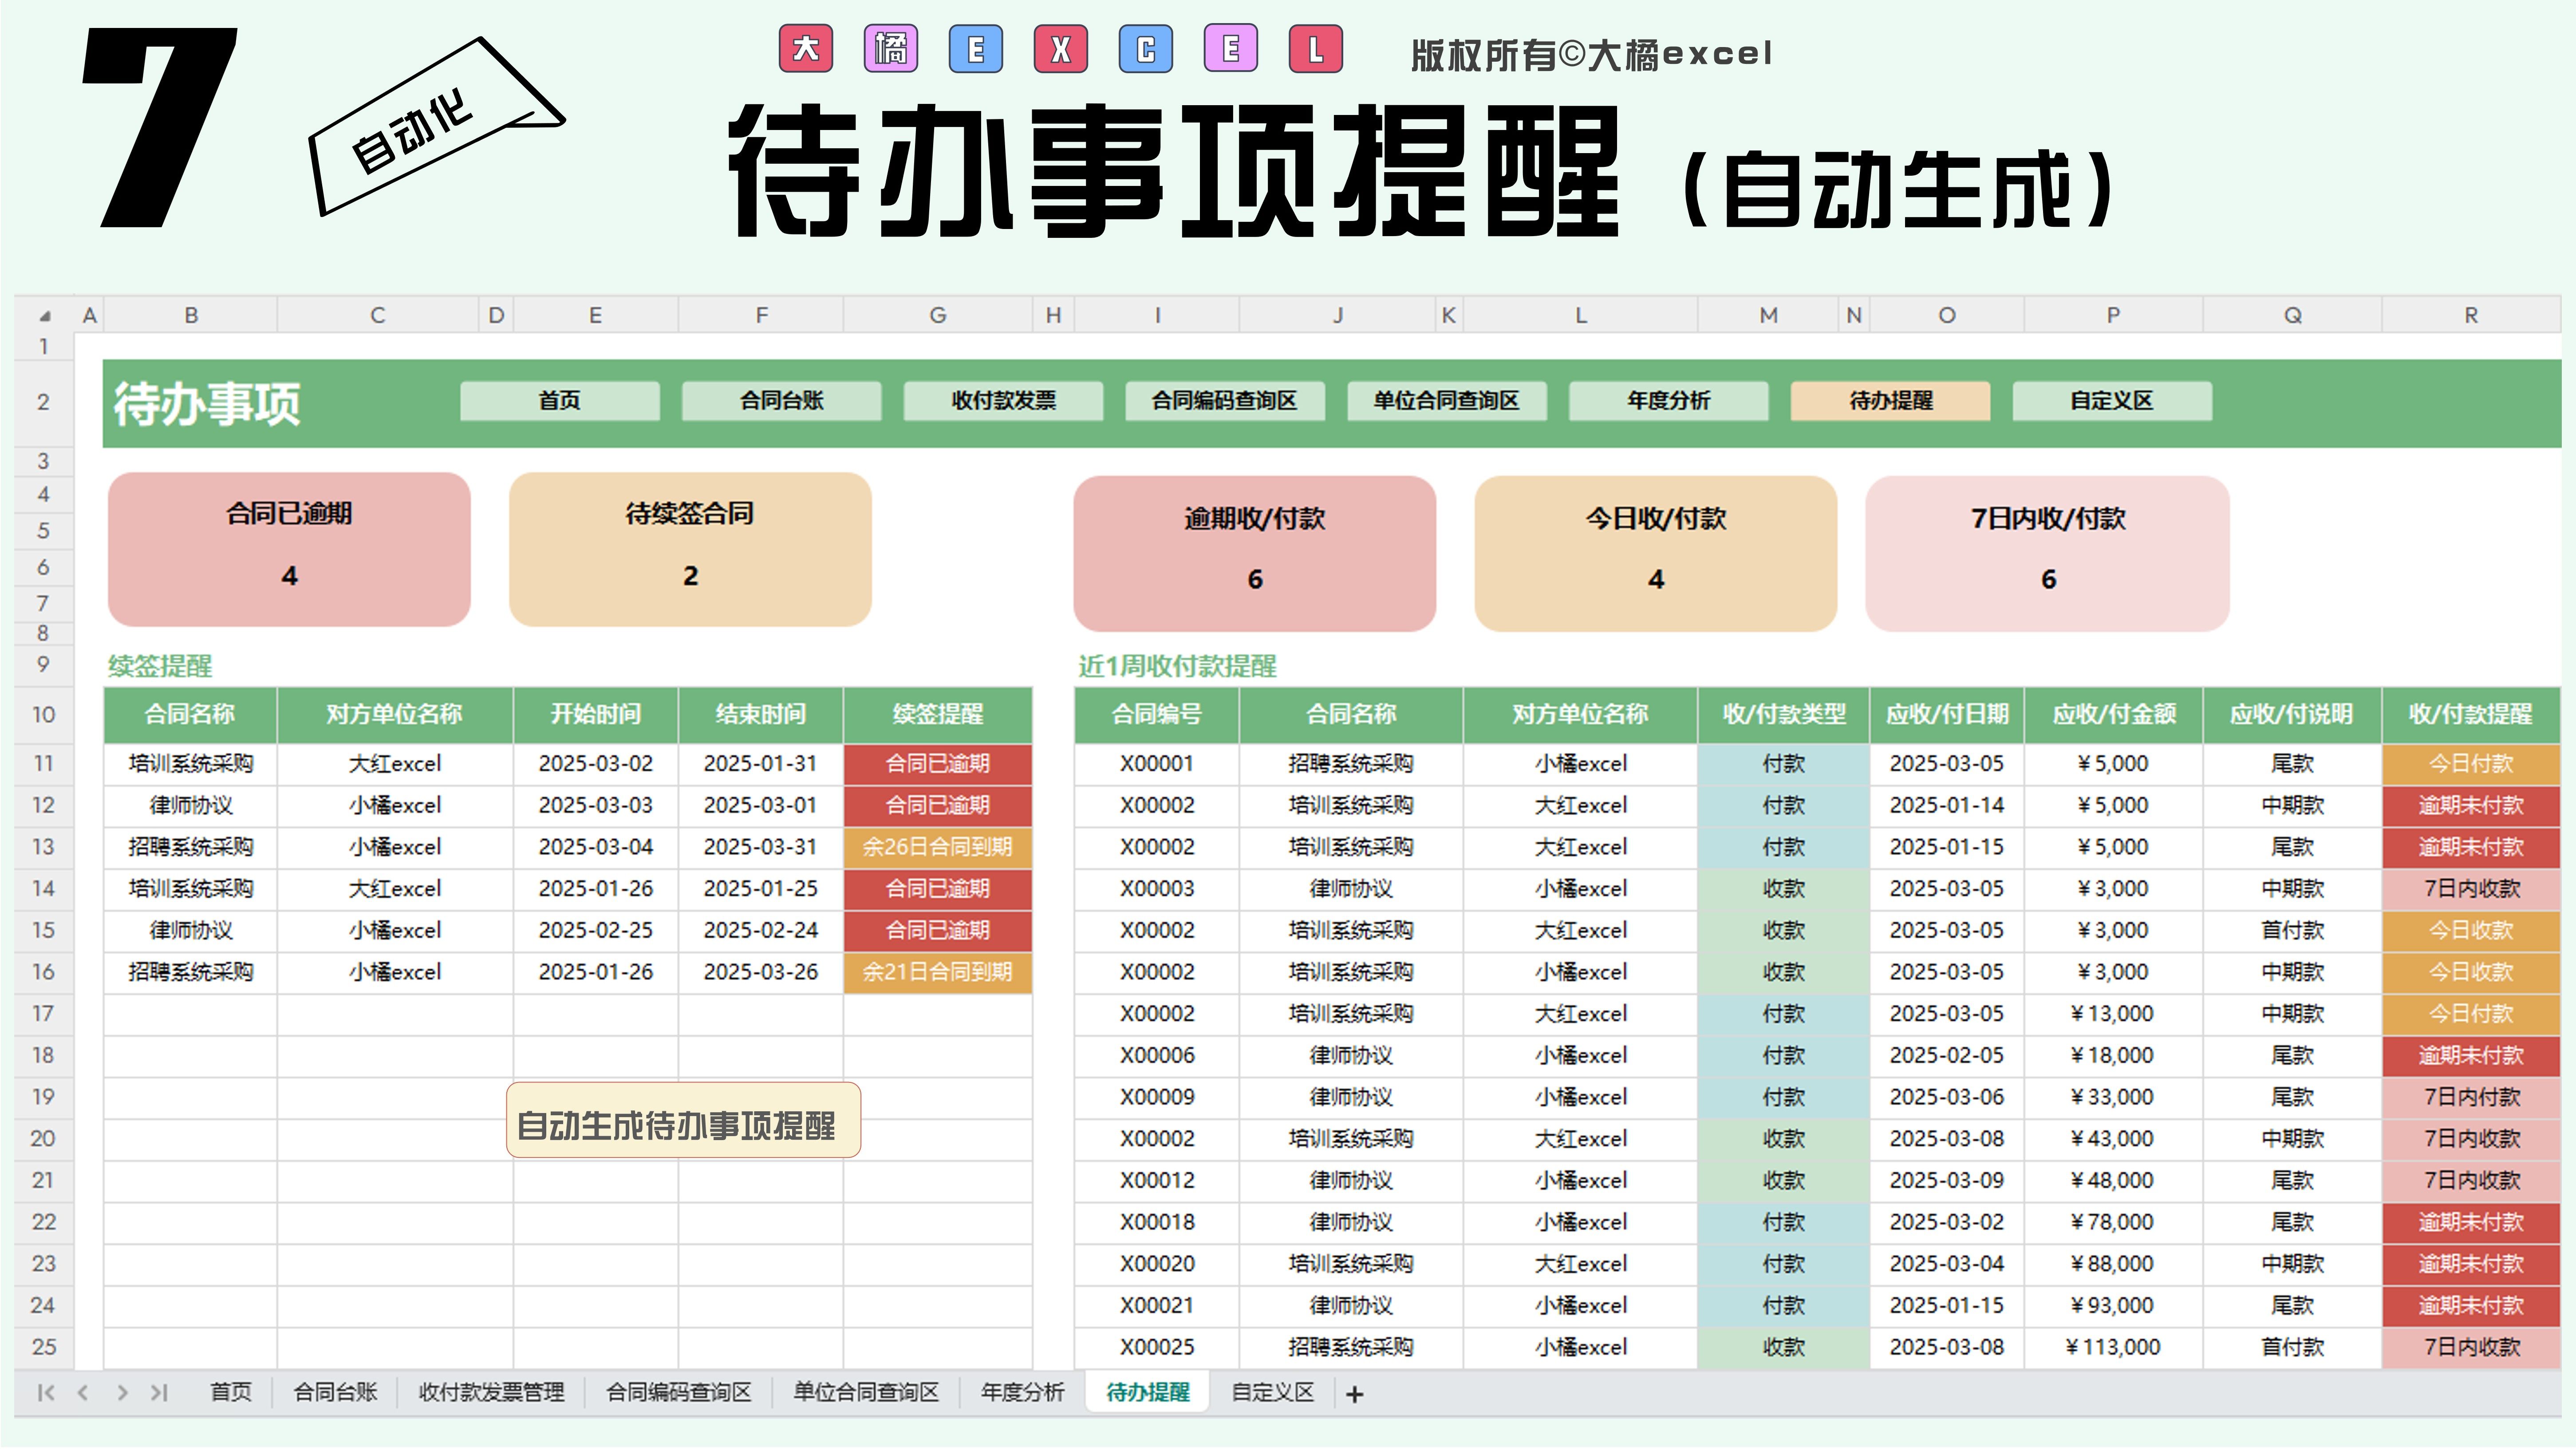
Task: Add a new sheet with plus icon
Action: (1354, 1393)
